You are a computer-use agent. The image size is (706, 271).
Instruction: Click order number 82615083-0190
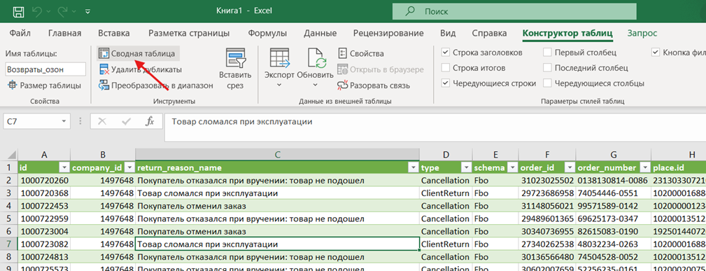pos(613,232)
